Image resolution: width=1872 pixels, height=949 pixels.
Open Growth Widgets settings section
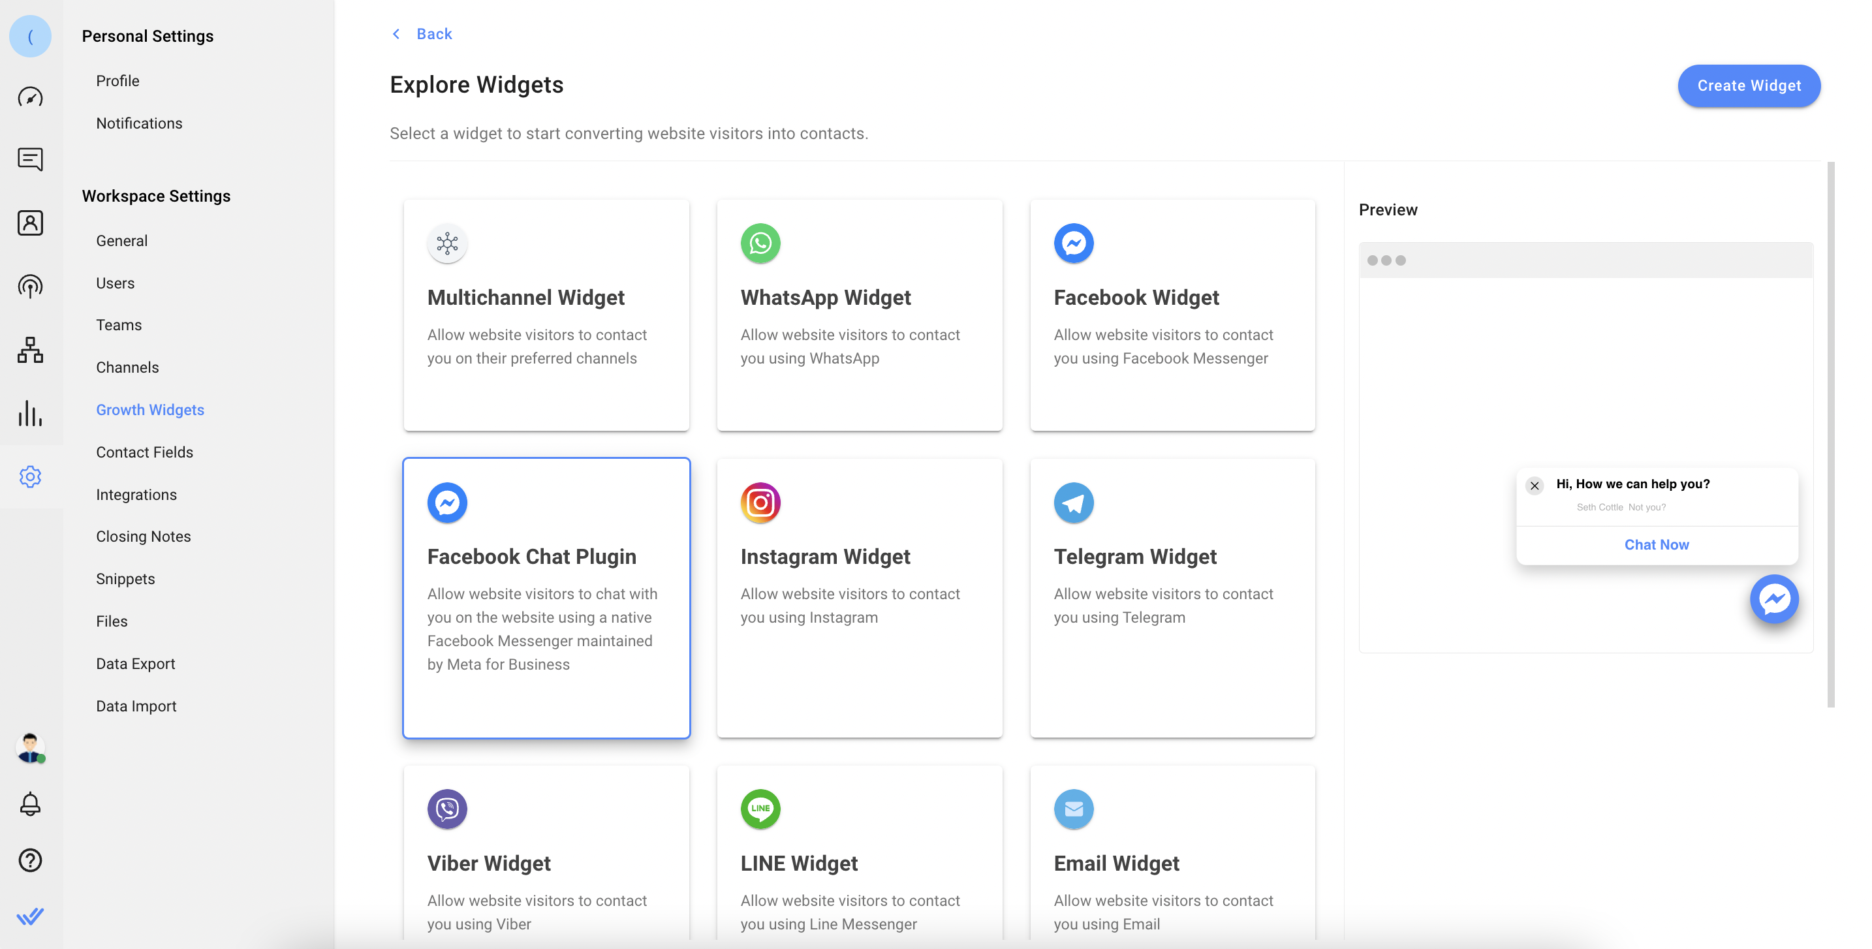point(150,409)
